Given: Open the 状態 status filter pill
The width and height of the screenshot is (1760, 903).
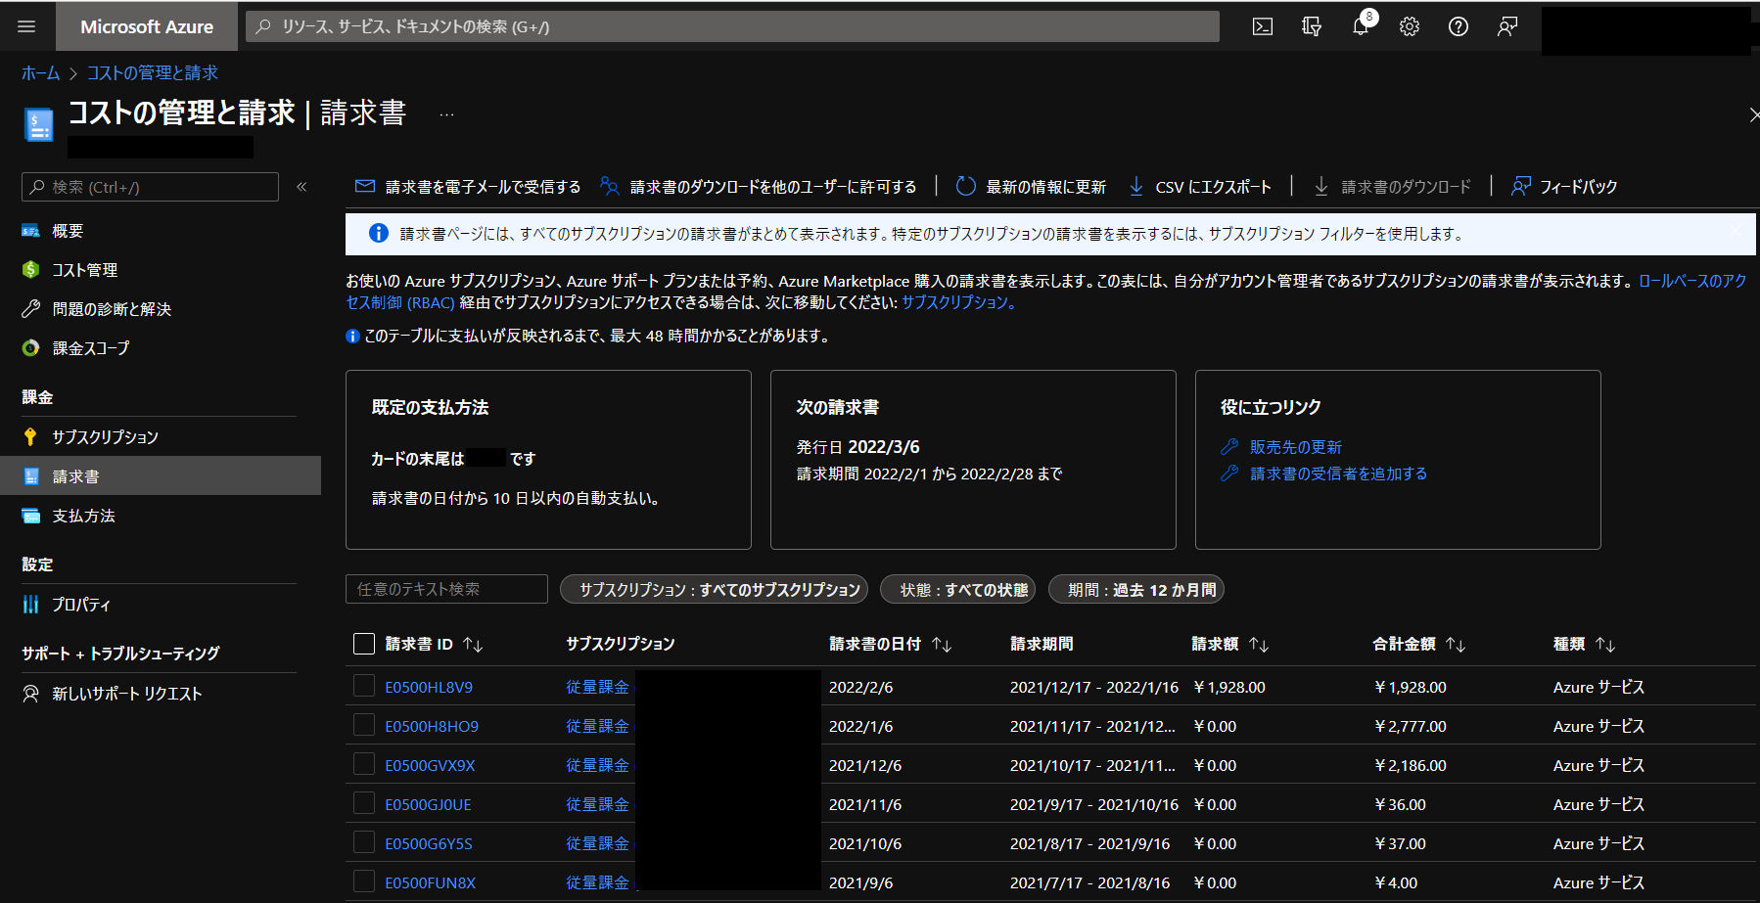Looking at the screenshot, I should coord(964,590).
